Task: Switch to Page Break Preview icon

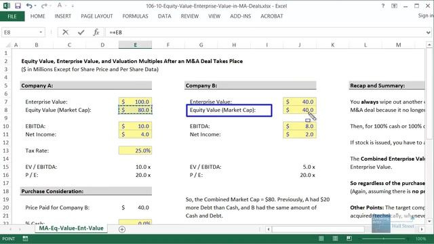Action: pyautogui.click(x=349, y=239)
